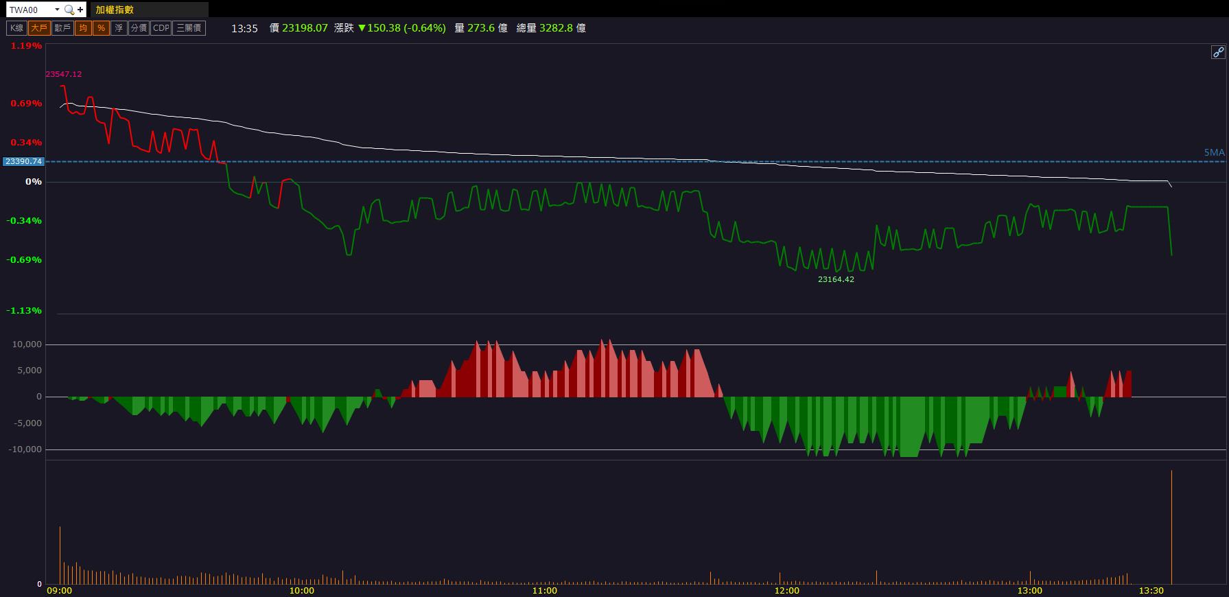Click the 13:30 closing volume bar

[1171, 527]
